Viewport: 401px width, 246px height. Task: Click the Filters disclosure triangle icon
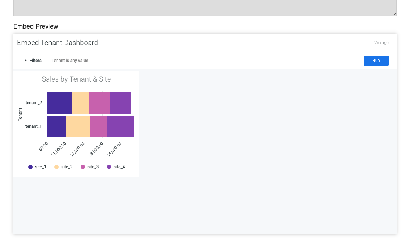25,60
